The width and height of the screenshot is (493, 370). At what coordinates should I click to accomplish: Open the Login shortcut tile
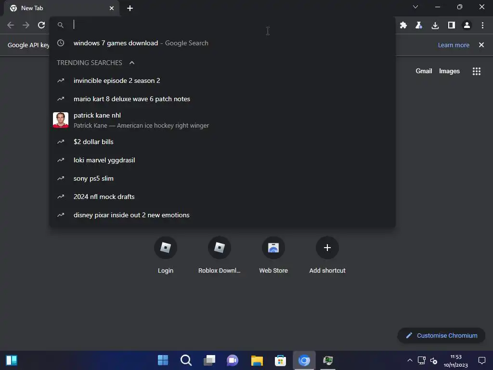[x=166, y=255]
